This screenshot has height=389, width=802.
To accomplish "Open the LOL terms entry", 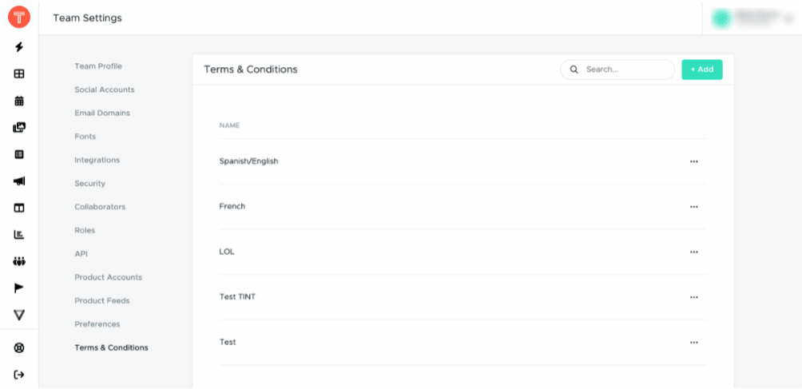I will [x=227, y=252].
